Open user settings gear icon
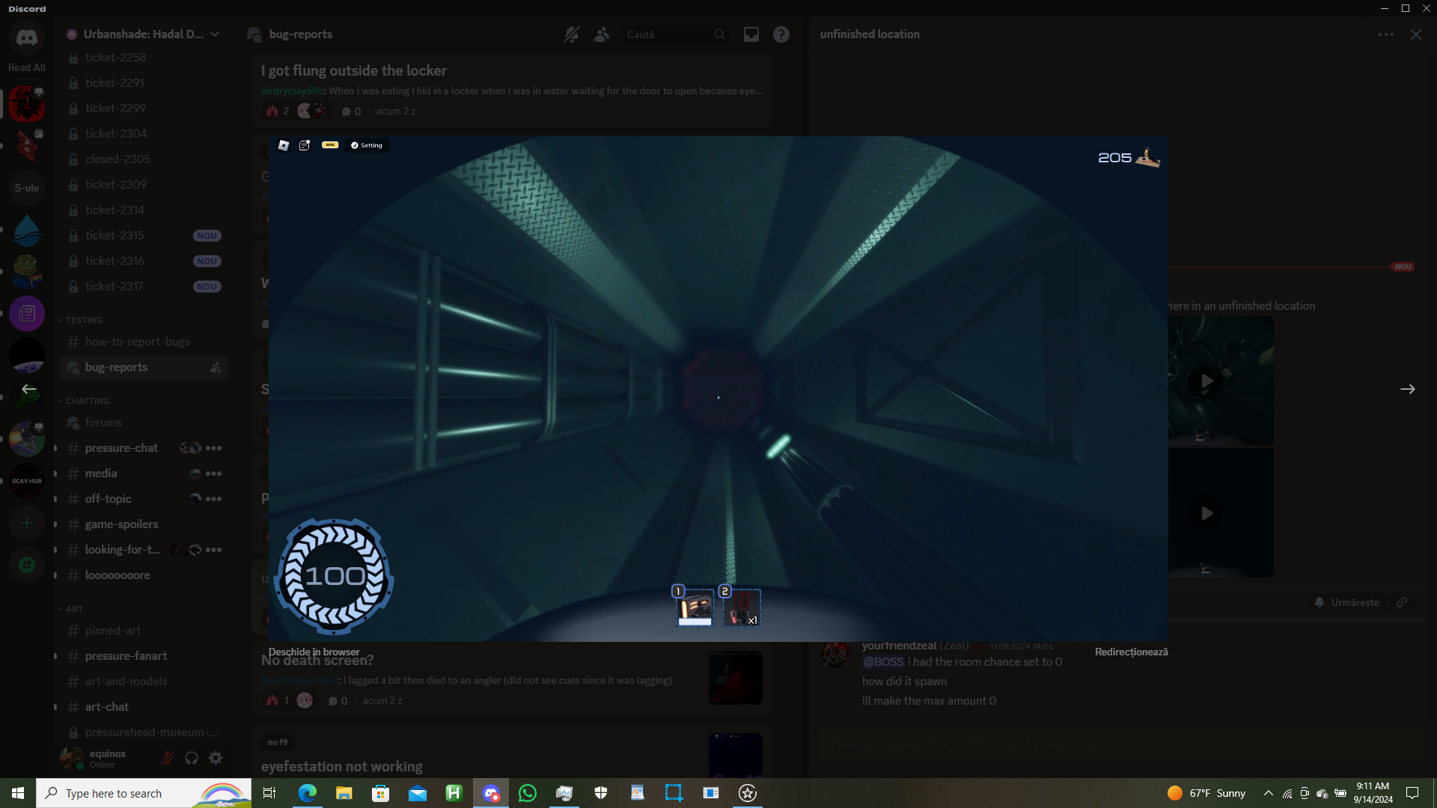This screenshot has height=808, width=1437. (216, 758)
